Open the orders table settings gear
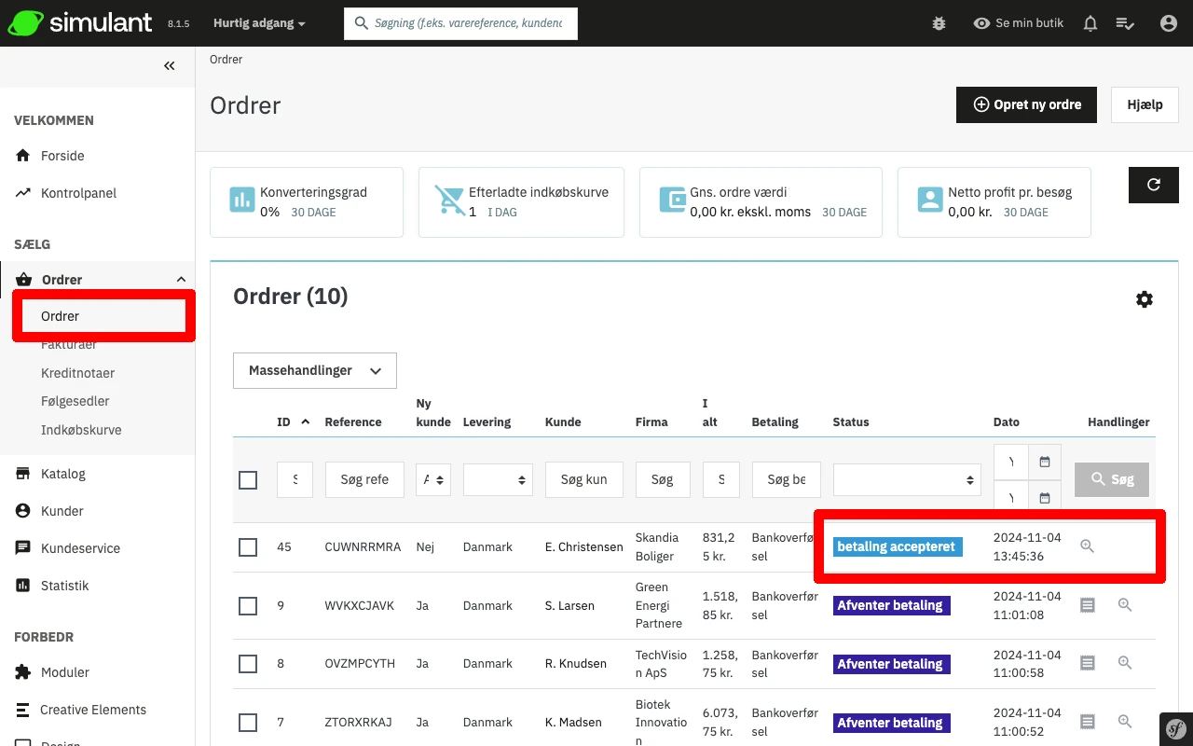The width and height of the screenshot is (1193, 746). pyautogui.click(x=1144, y=299)
